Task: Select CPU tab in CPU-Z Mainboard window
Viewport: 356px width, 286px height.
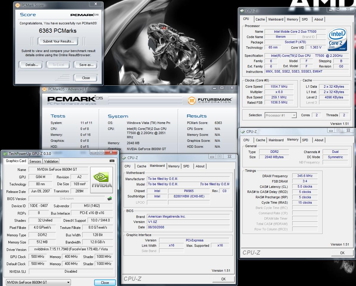Action: pos(128,166)
